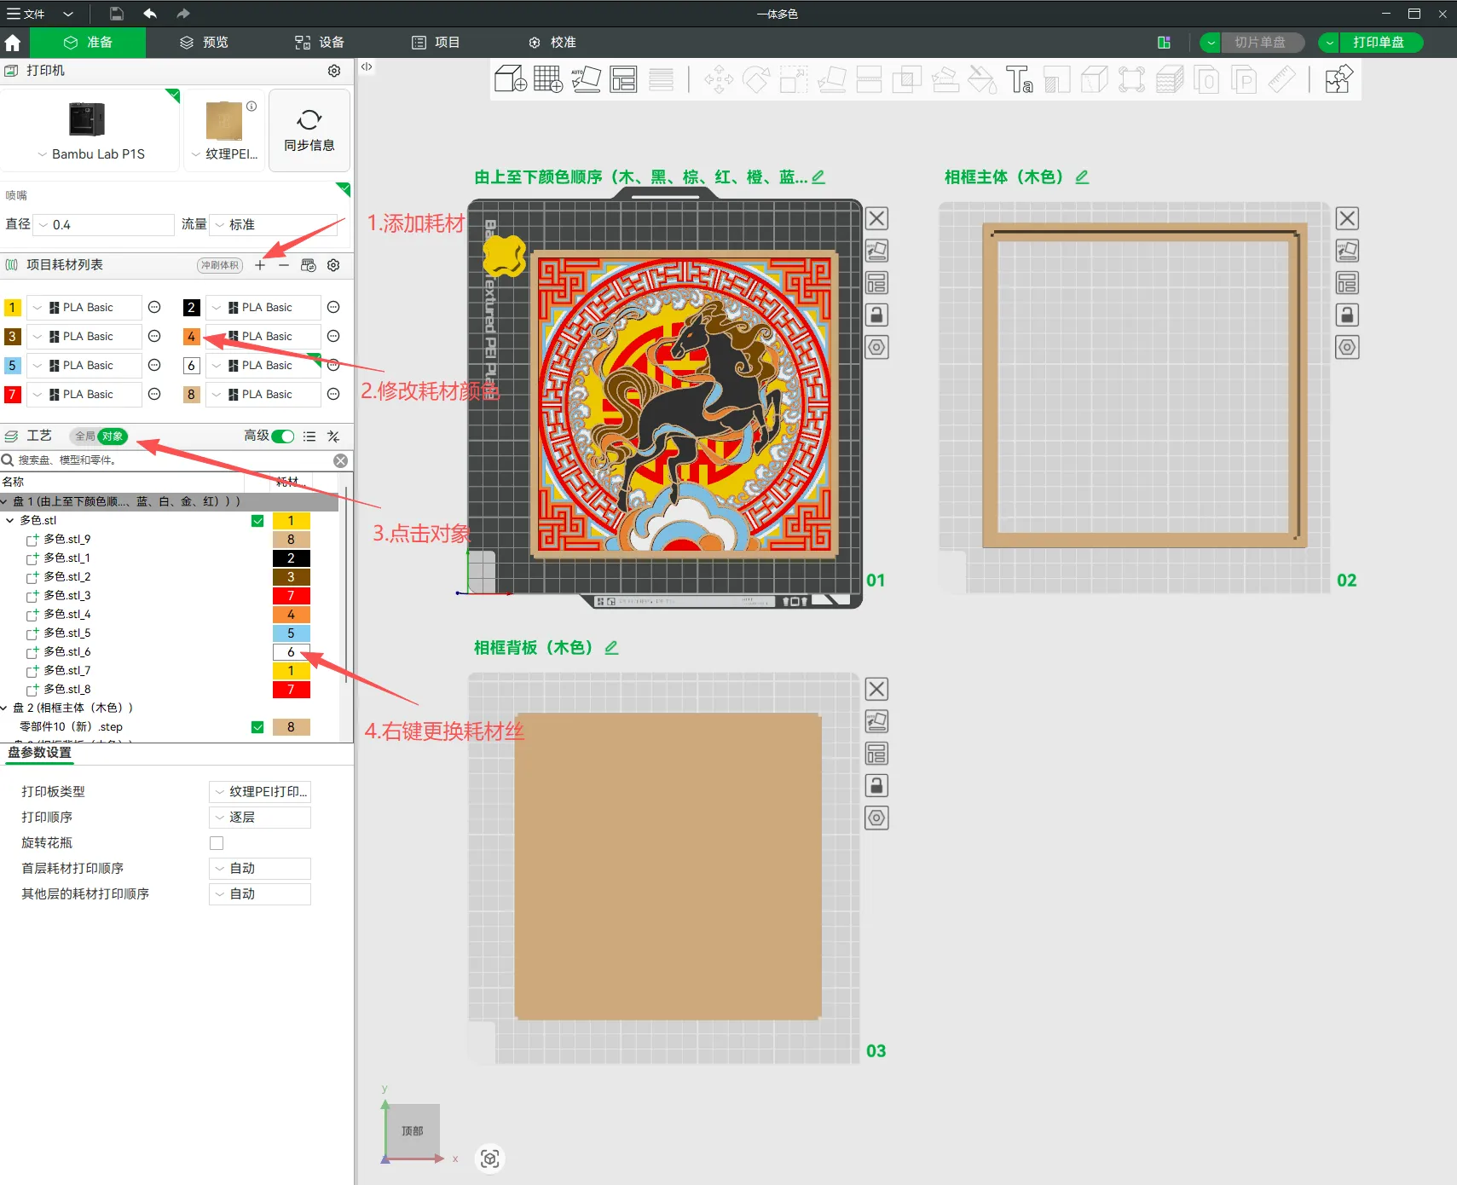Click the fit view camera icon
The image size is (1457, 1185).
pyautogui.click(x=489, y=1159)
